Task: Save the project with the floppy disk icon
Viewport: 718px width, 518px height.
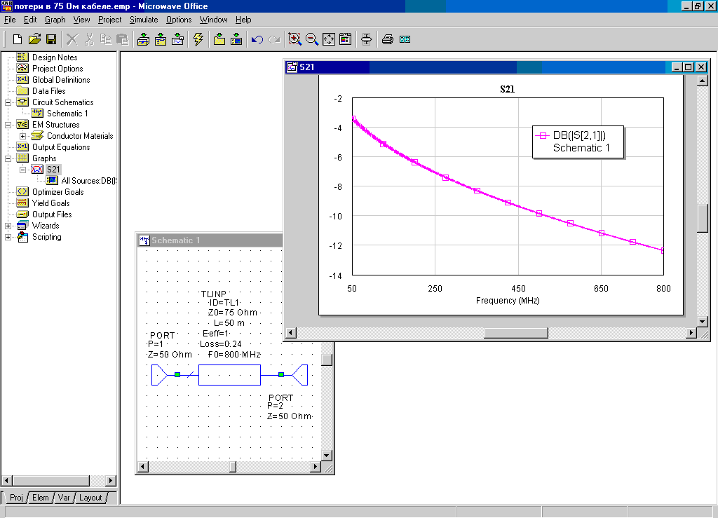Action: tap(51, 39)
